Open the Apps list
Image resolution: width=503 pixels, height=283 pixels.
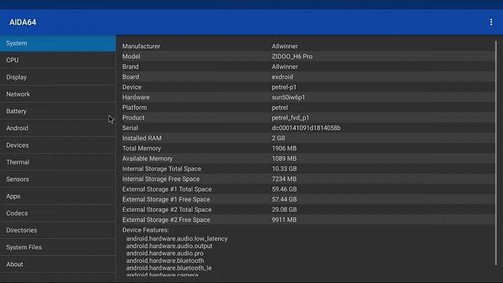tap(57, 196)
